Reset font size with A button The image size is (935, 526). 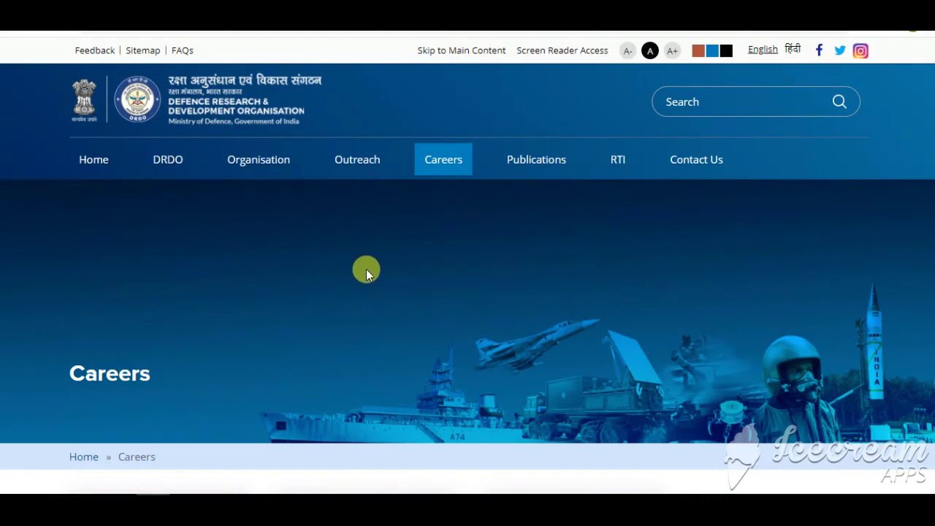(x=649, y=50)
